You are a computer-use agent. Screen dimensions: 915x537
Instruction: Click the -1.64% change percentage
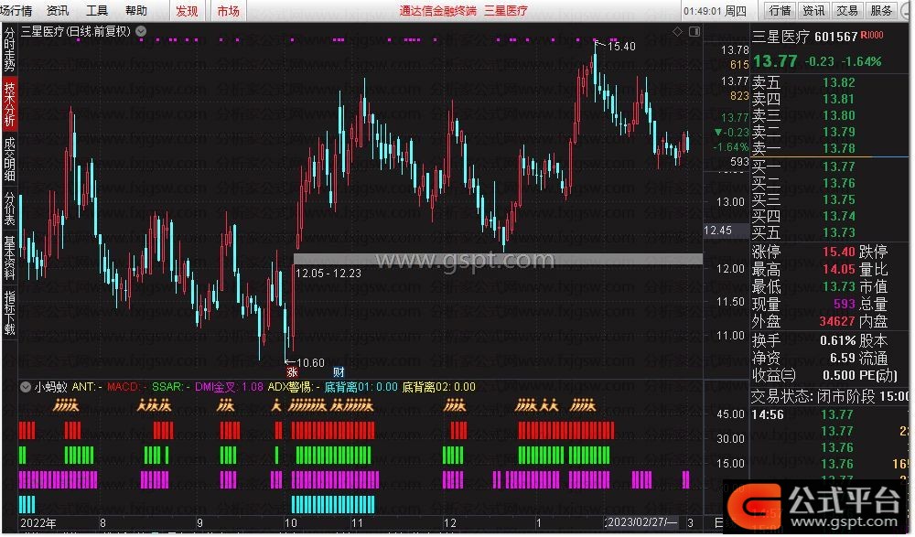pyautogui.click(x=861, y=61)
